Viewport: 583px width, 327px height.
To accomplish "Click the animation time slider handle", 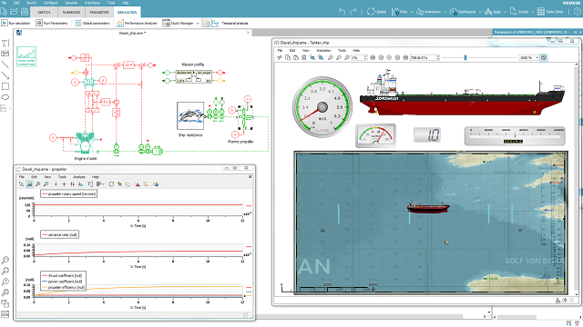I will point(465,57).
